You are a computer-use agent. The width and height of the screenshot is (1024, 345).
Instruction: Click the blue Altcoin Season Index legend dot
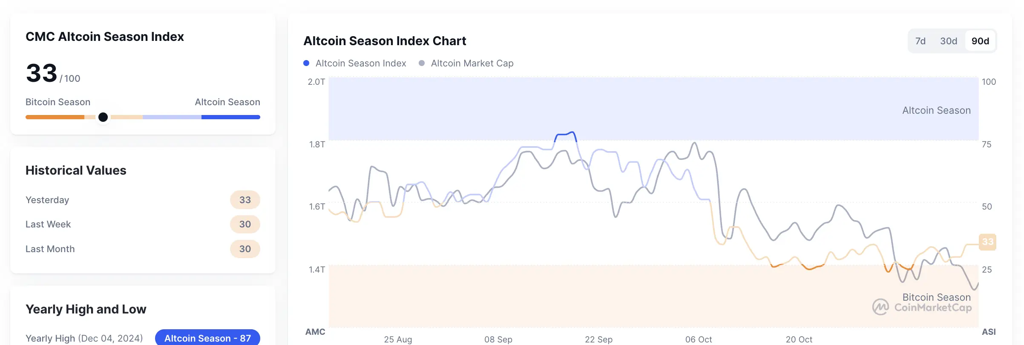pos(306,63)
